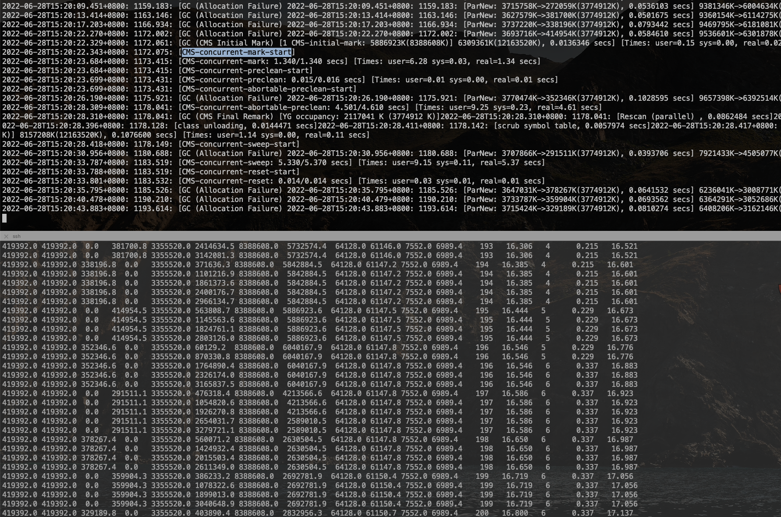Click 'scrub symbol table, 0.0057974 secs' text

(572, 126)
